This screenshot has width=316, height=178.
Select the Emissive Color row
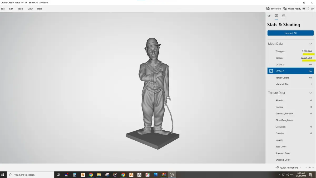tap(290, 160)
